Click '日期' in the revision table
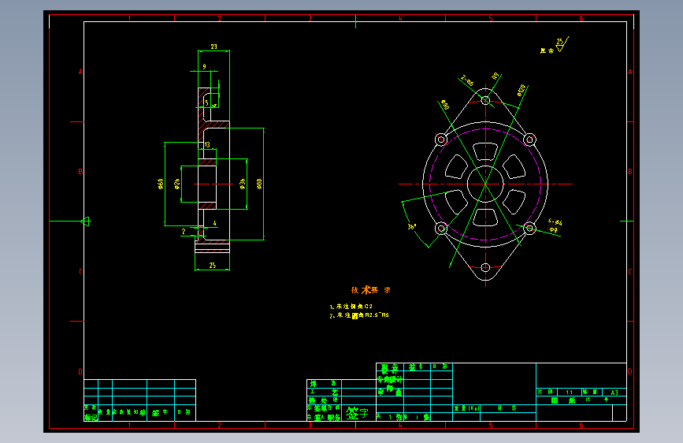Screen dimensions: 683x443 pos(184,412)
